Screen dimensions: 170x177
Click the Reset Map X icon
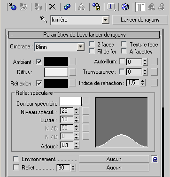tap(53, 7)
